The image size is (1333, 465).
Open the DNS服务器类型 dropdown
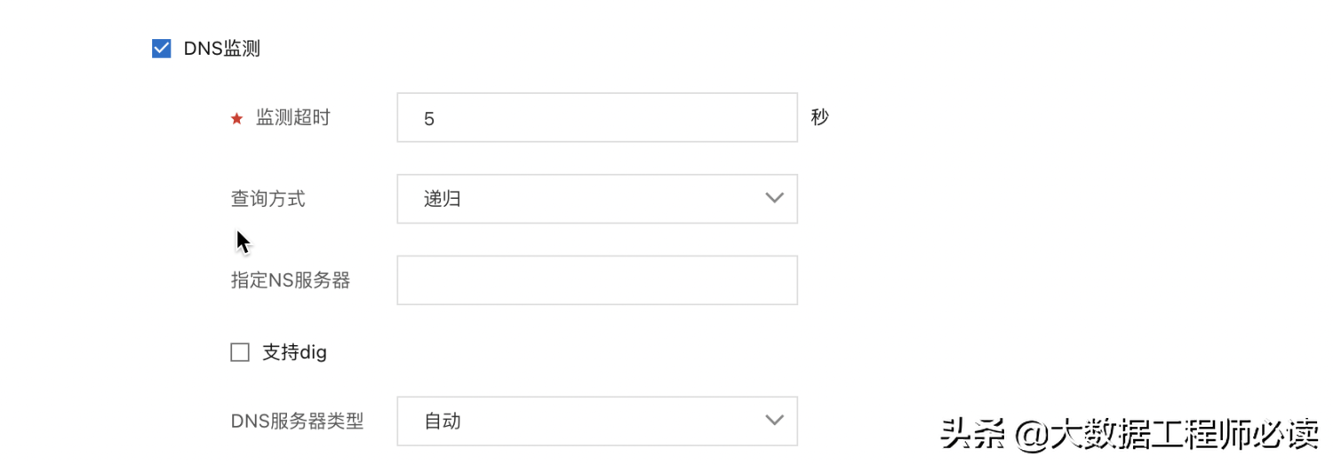[596, 421]
